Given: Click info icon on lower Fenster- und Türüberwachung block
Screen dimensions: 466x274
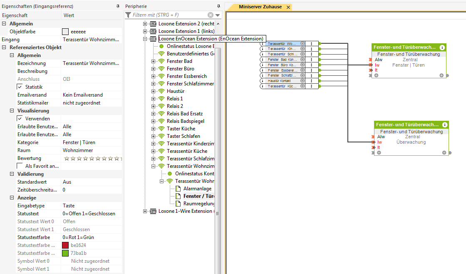Looking at the screenshot, I should point(445,125).
